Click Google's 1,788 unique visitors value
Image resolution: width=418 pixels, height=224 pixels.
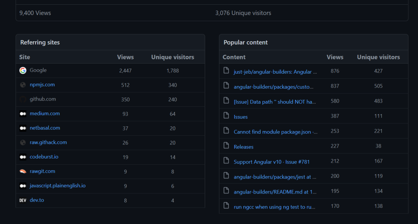point(173,71)
